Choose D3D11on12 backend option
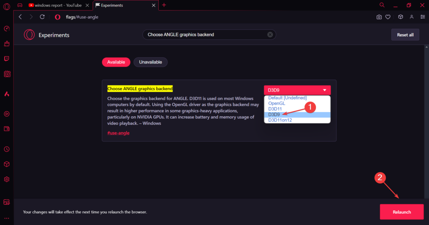This screenshot has height=225, width=429. (297, 120)
